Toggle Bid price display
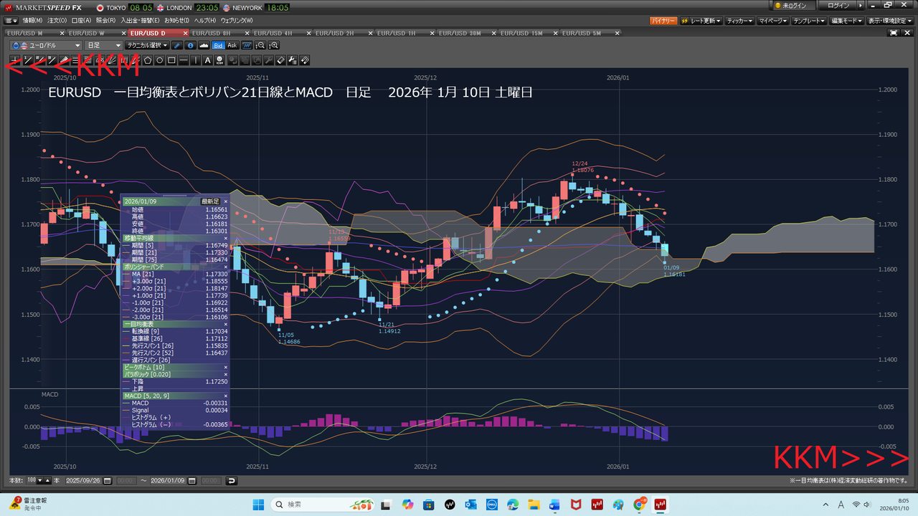The height and width of the screenshot is (516, 918). point(218,45)
